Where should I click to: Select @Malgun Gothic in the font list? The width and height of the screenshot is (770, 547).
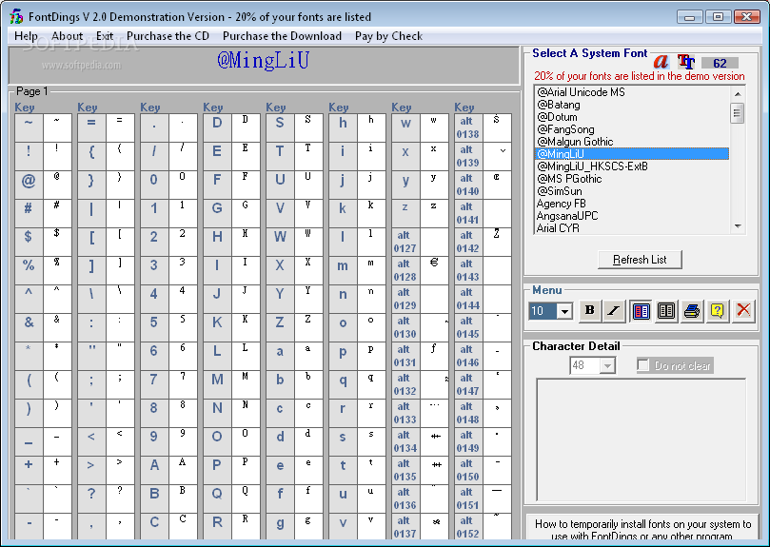[x=632, y=142]
